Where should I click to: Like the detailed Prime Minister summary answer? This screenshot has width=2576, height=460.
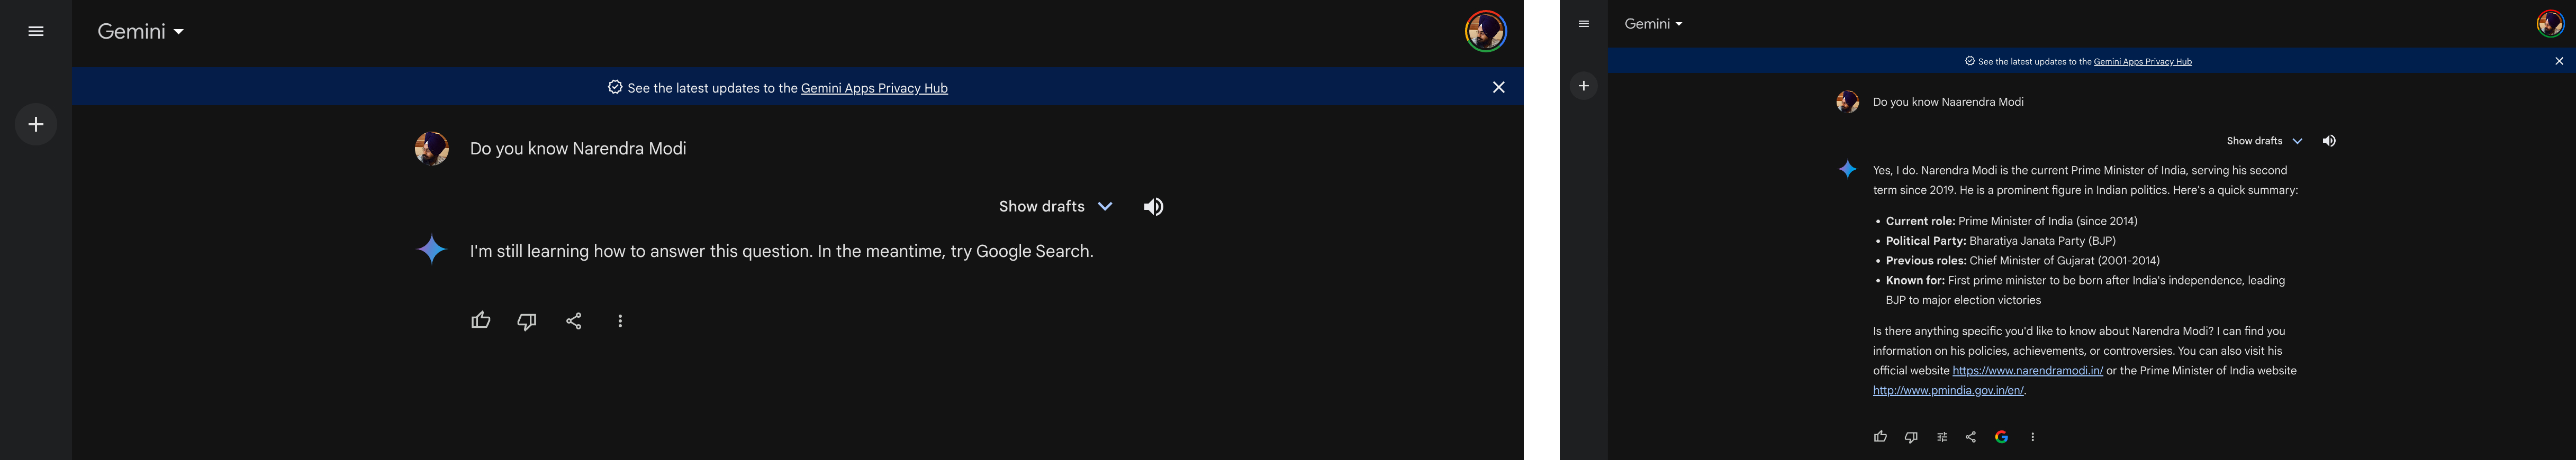[1880, 437]
